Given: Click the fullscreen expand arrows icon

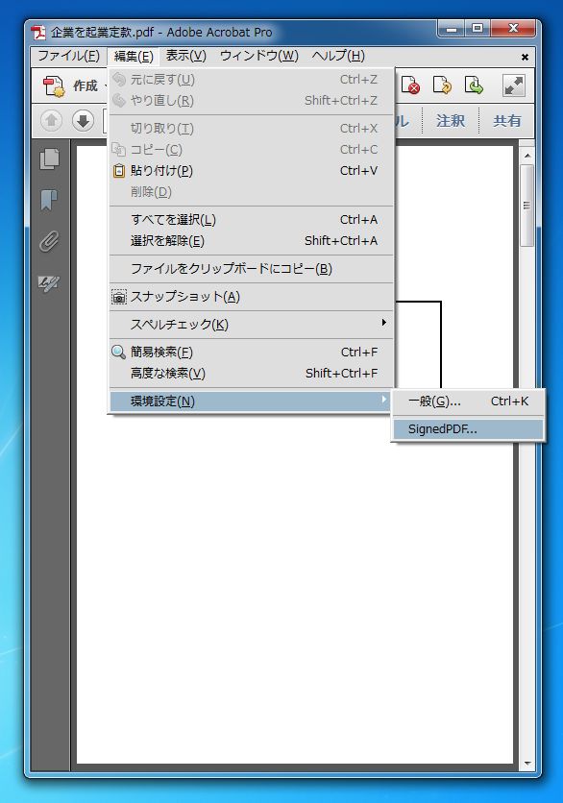Looking at the screenshot, I should [x=514, y=85].
